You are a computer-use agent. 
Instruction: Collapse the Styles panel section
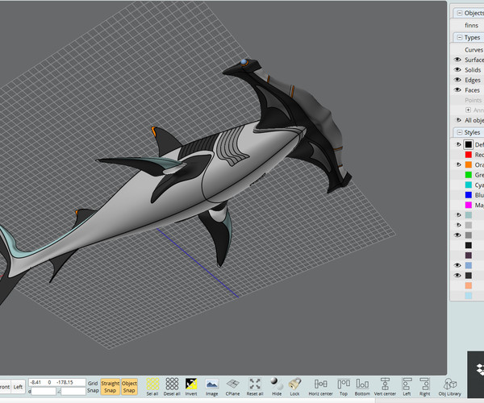[x=458, y=132]
